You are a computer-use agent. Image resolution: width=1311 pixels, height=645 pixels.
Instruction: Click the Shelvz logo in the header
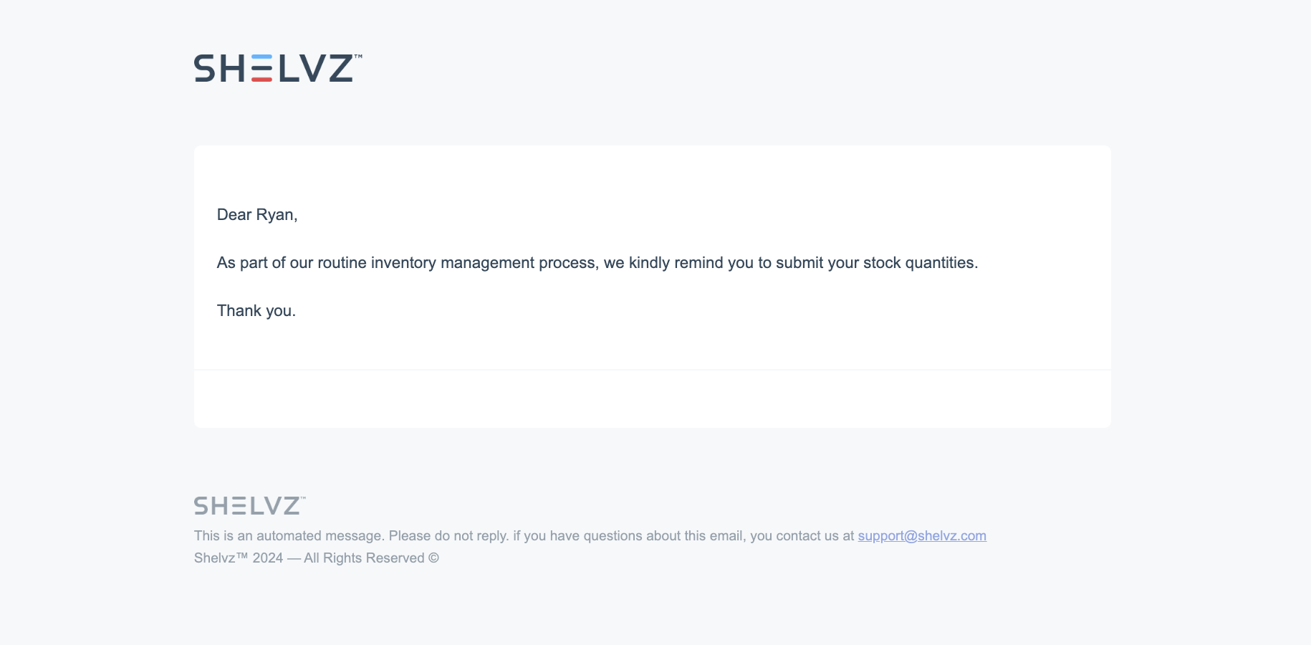click(x=277, y=68)
